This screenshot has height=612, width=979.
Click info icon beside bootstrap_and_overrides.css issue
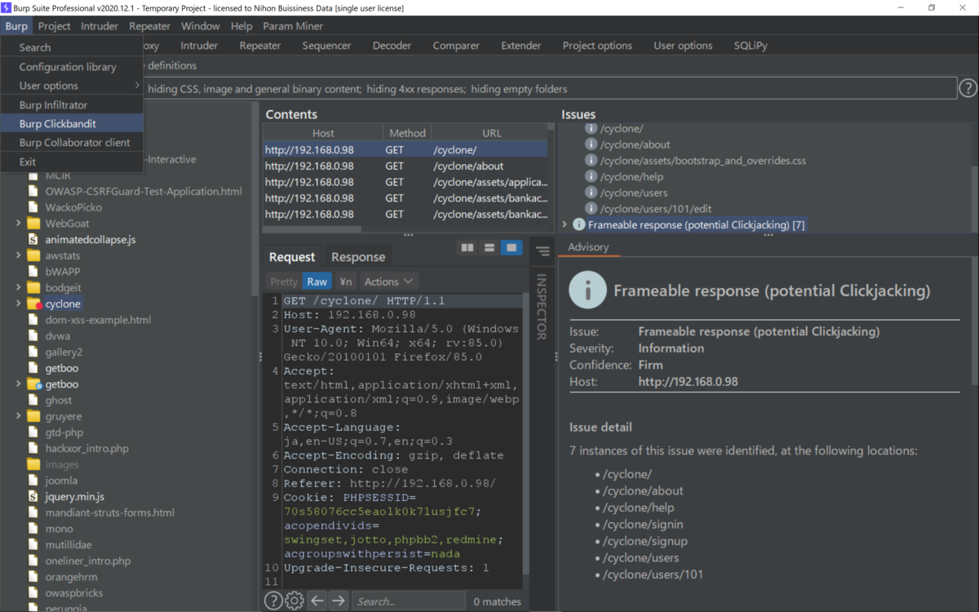(591, 161)
